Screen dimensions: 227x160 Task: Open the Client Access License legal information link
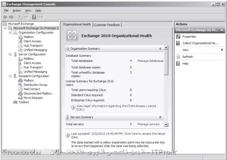point(116,108)
